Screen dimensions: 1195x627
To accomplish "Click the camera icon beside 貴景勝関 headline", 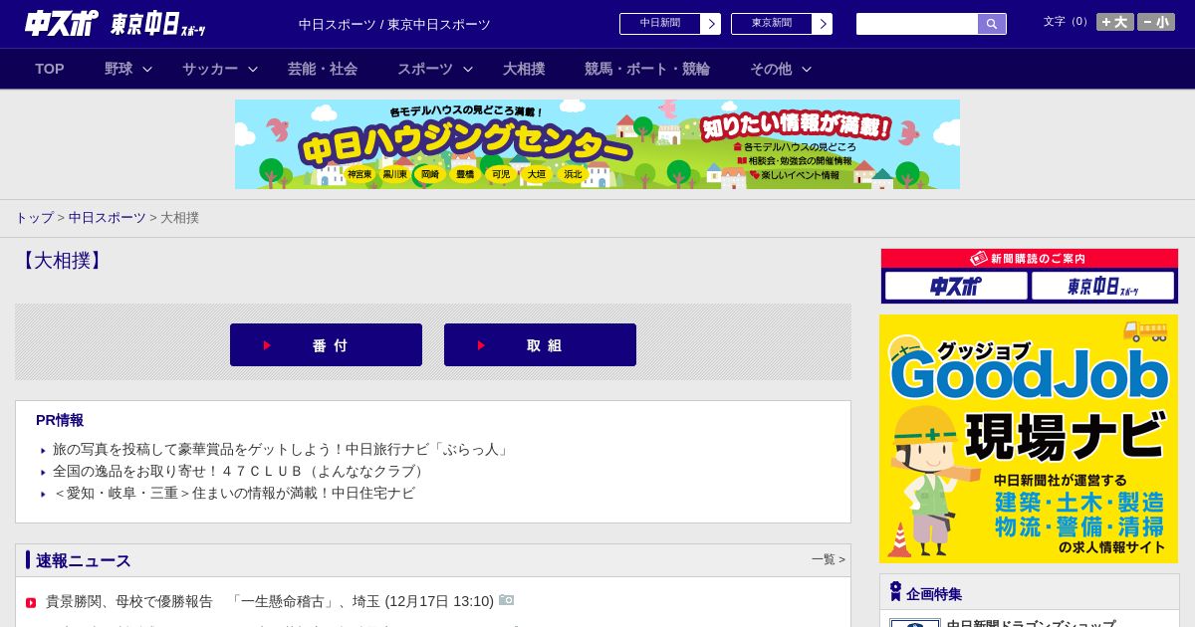I will (x=506, y=600).
